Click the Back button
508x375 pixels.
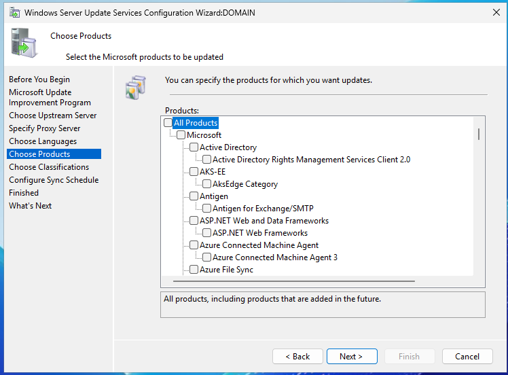297,357
